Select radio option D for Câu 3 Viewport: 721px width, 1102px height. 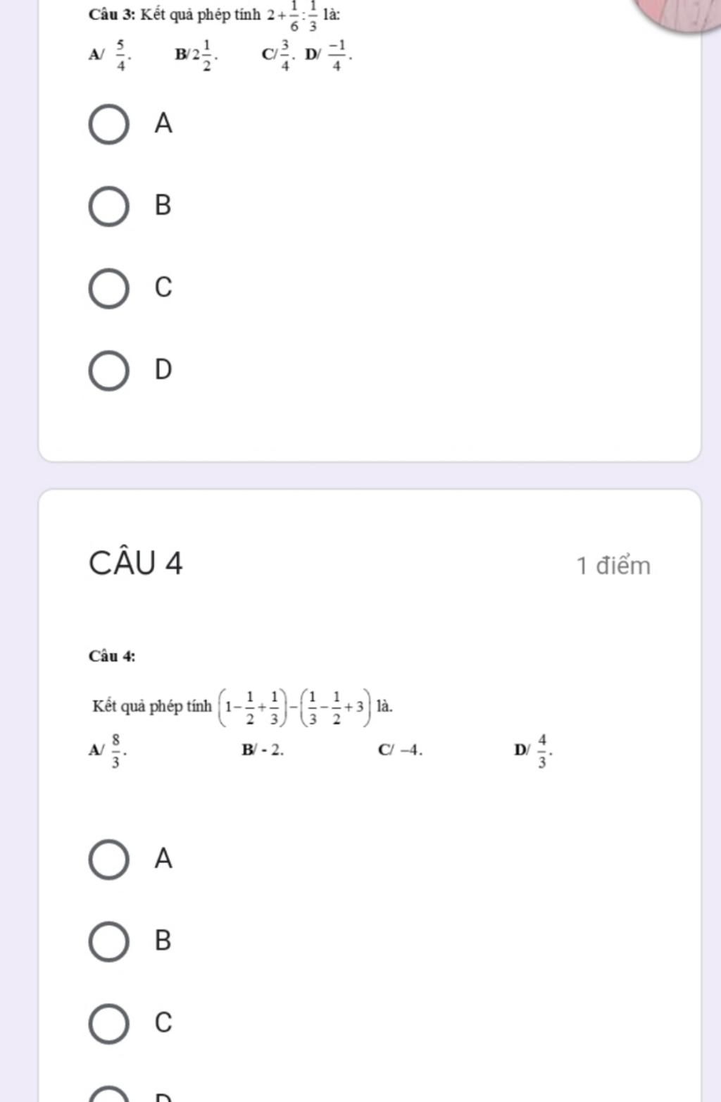(109, 371)
